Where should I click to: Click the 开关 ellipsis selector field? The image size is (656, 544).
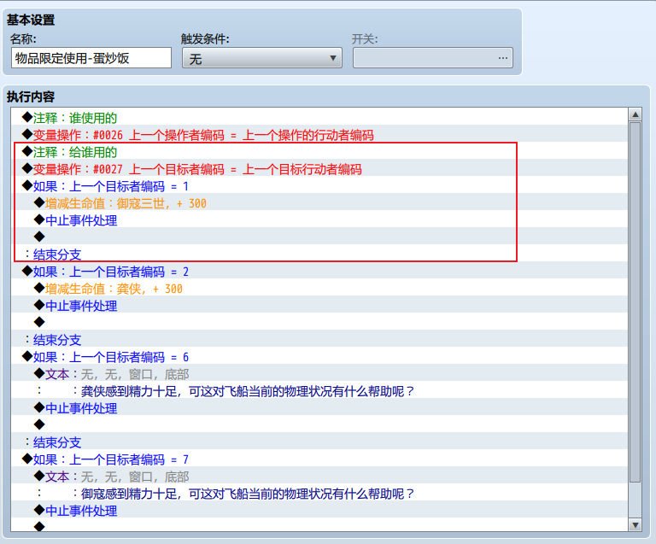(433, 58)
